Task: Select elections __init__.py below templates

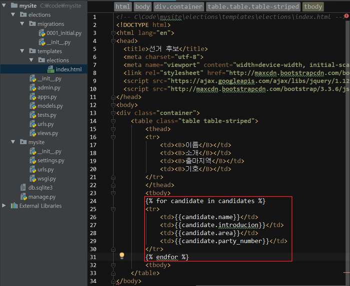Action: pyautogui.click(x=49, y=79)
